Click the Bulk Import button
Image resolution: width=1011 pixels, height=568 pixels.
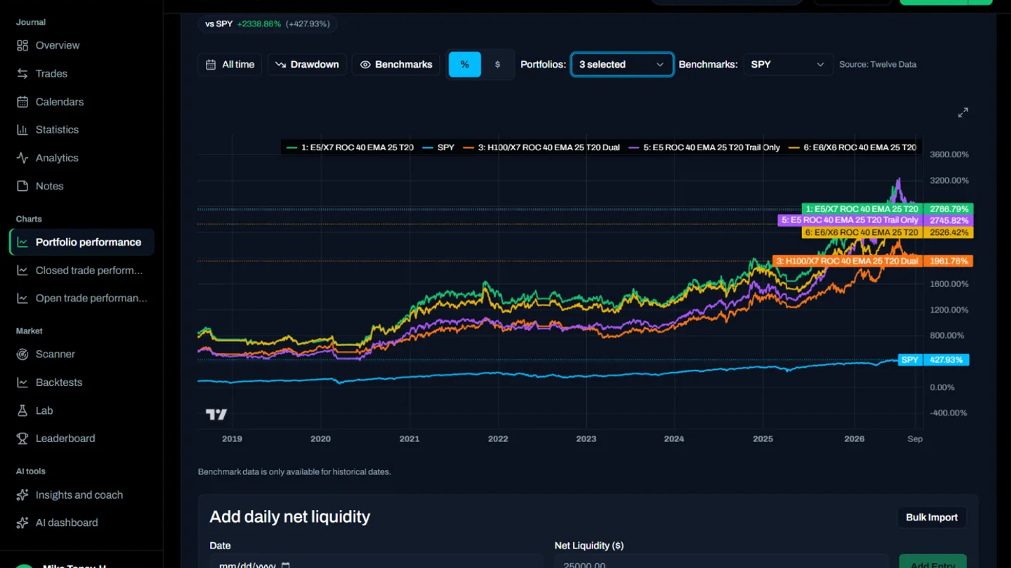(x=932, y=517)
